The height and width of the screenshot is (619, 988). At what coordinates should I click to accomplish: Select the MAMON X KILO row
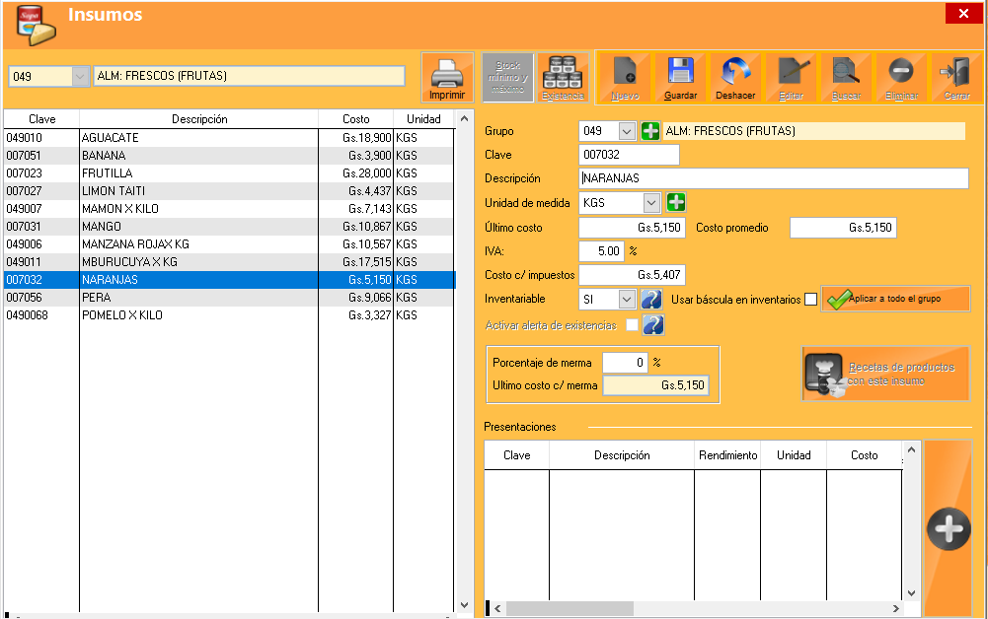228,208
